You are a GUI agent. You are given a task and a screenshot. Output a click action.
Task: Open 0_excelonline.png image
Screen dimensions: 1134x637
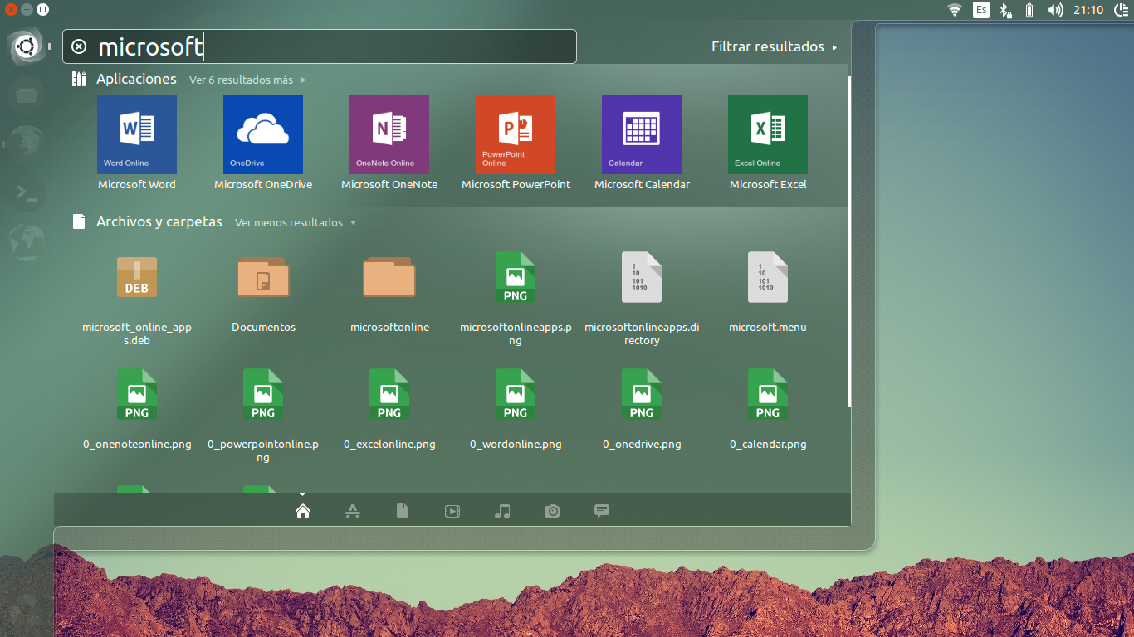click(x=389, y=394)
